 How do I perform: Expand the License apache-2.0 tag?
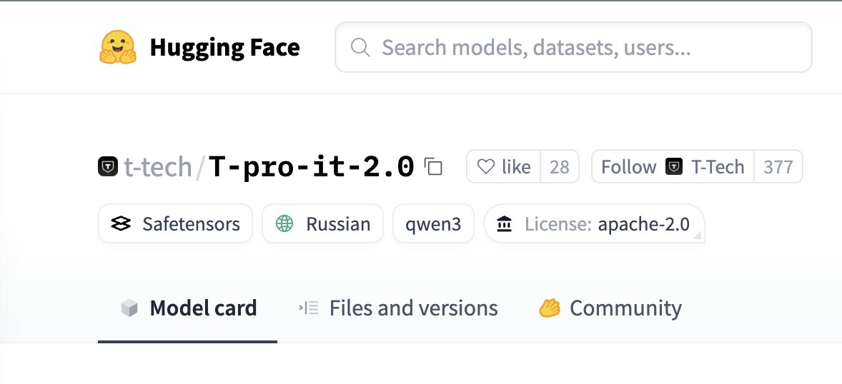tap(594, 223)
